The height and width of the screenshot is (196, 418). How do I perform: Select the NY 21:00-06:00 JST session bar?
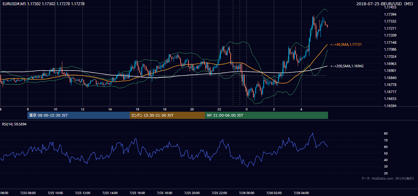pyautogui.click(x=267, y=115)
